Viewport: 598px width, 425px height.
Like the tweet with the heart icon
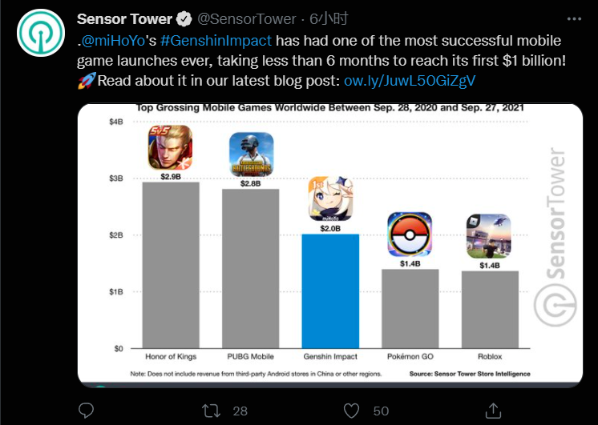[x=351, y=411]
